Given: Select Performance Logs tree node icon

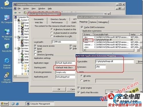Looking at the screenshot, I should [x=22, y=31].
